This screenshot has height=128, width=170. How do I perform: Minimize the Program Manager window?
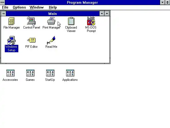point(162,2)
